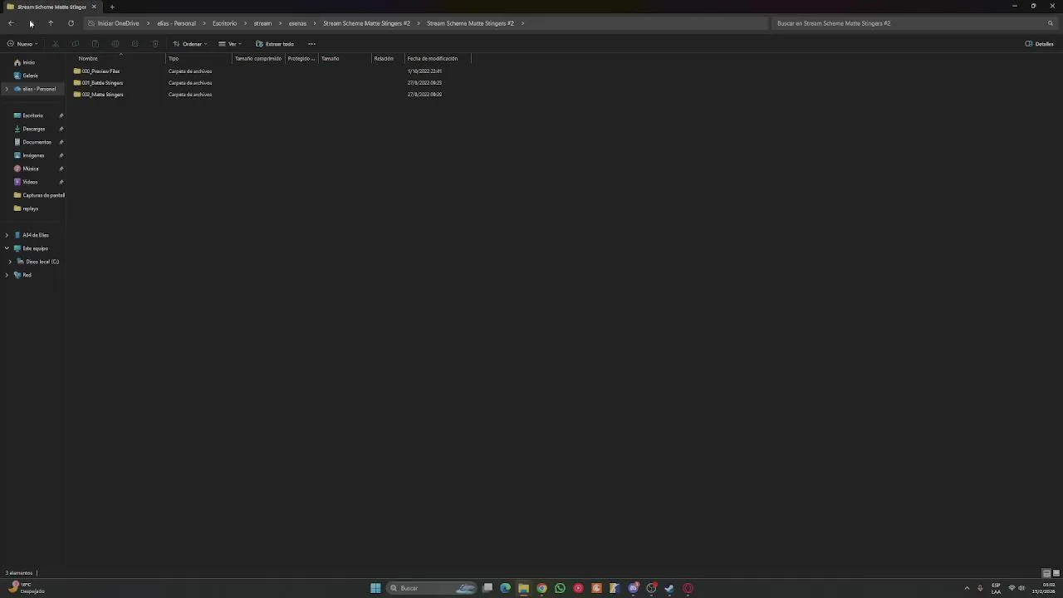Open the Ver view dropdown
This screenshot has width=1063, height=598.
point(230,44)
